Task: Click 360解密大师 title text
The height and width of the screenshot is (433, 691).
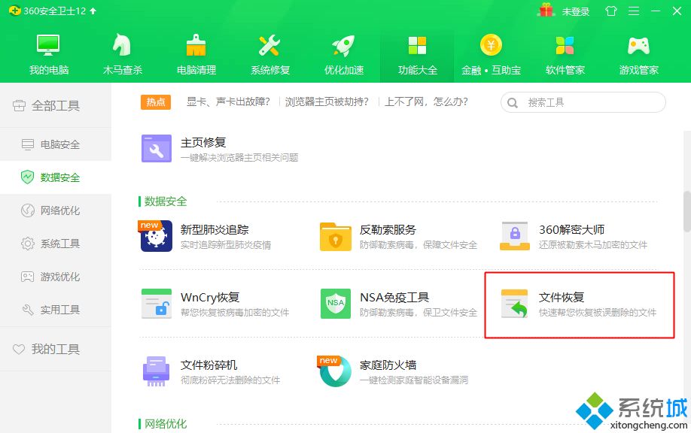Action: click(x=571, y=230)
